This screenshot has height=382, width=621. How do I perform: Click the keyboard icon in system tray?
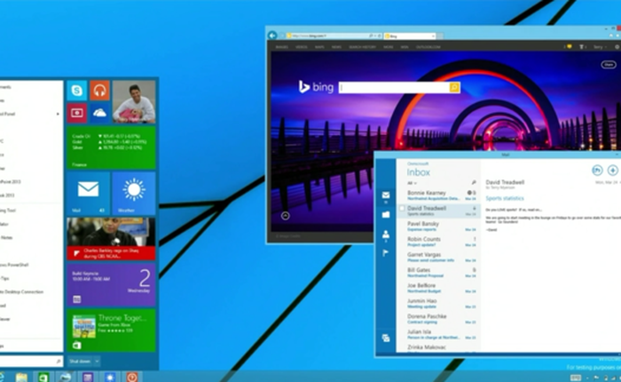[x=575, y=378]
